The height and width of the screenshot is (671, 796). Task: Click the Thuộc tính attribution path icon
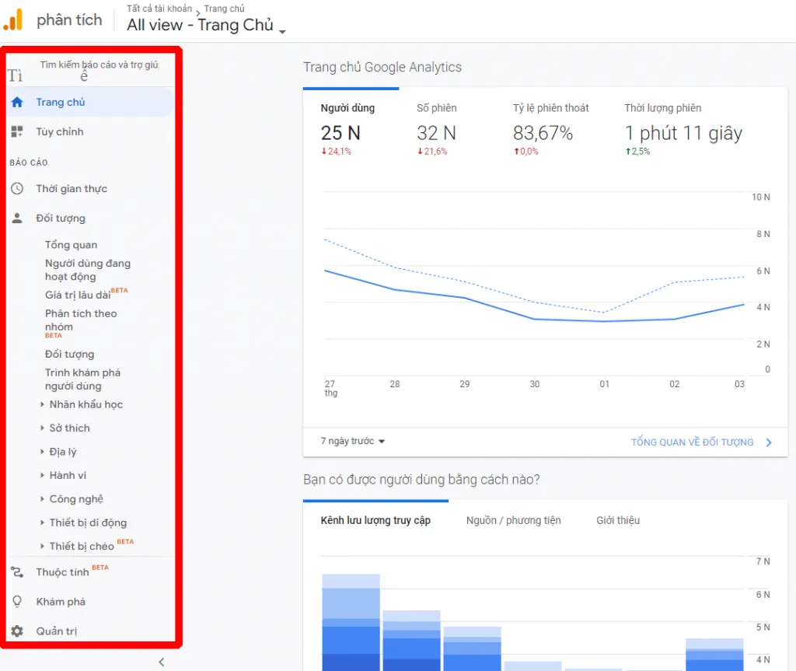(x=17, y=572)
